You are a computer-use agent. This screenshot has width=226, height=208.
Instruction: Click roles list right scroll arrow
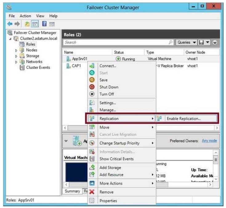(217, 128)
